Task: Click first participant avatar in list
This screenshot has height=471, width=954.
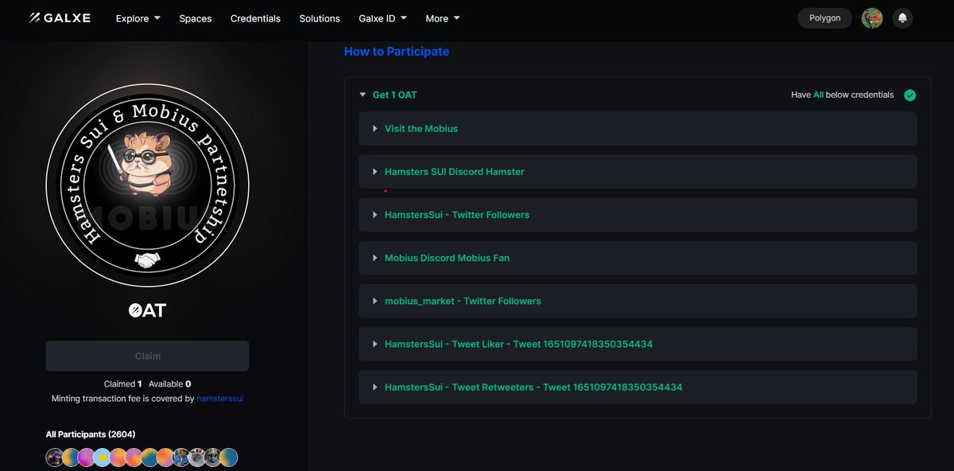Action: pos(55,457)
